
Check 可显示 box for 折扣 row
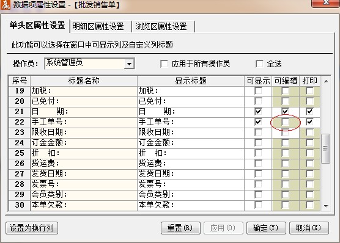pos(258,153)
